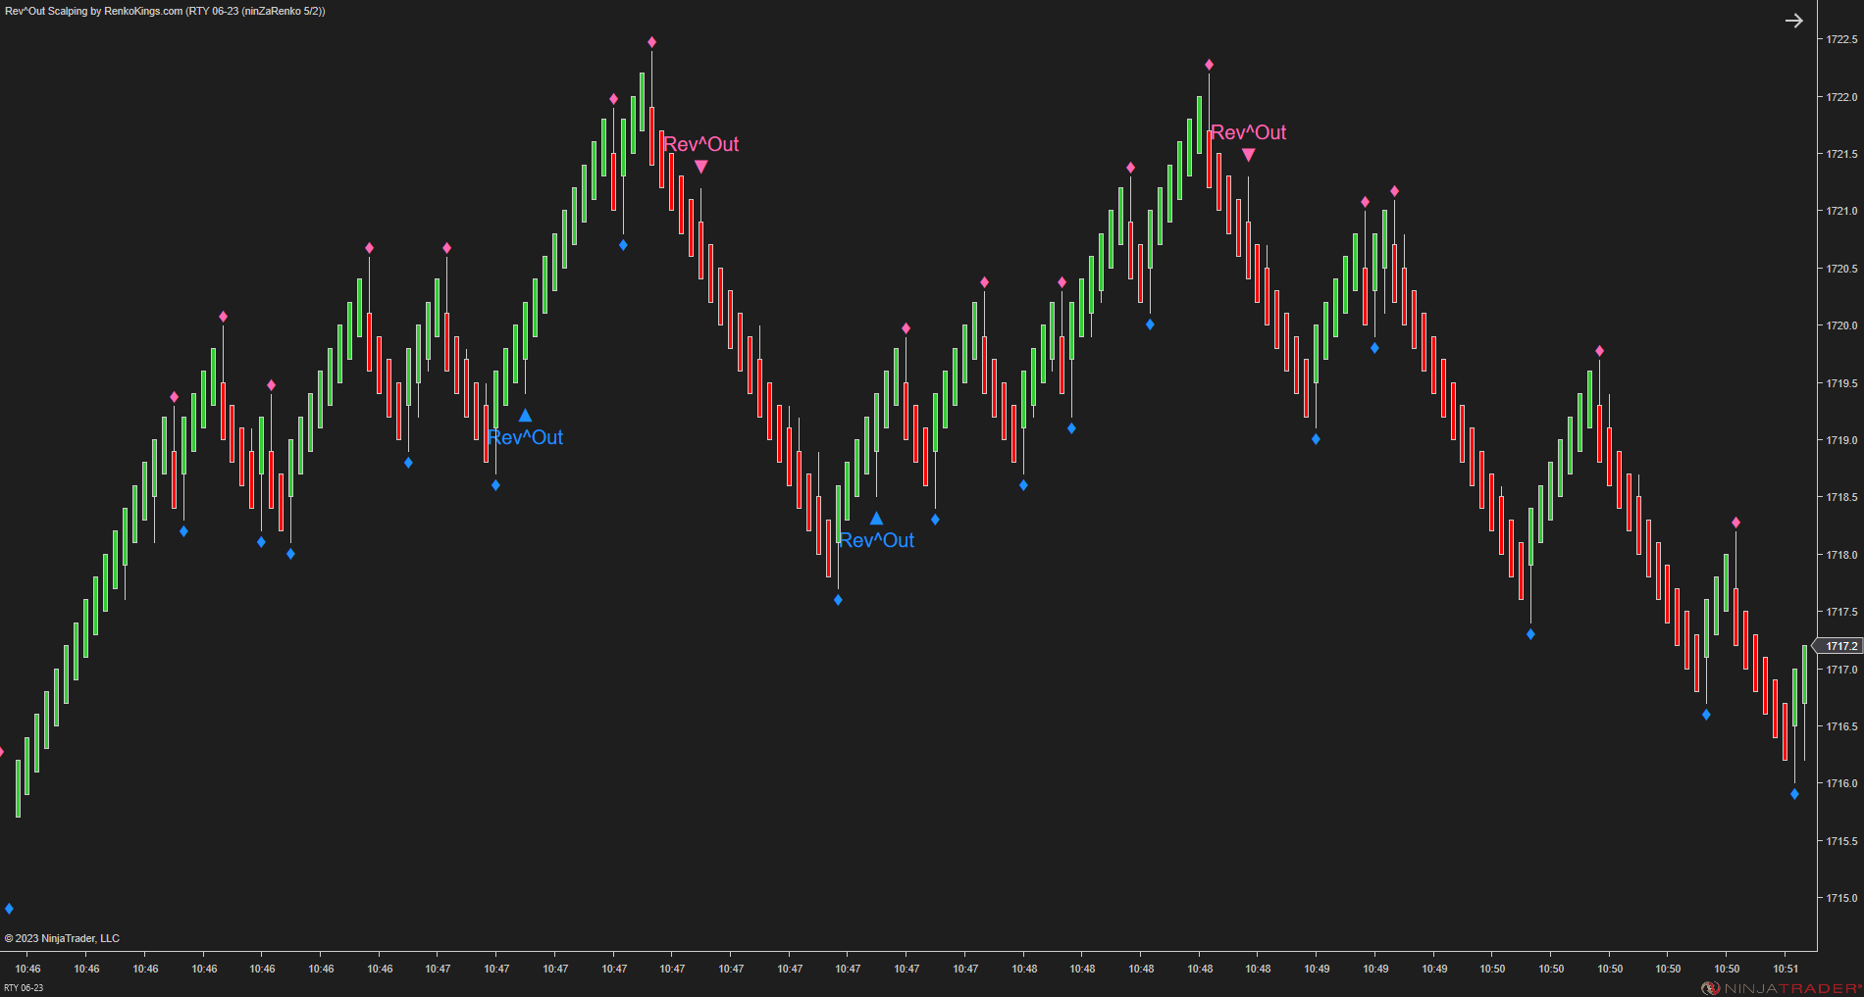This screenshot has height=997, width=1864.
Task: Click the right arrow navigation icon
Action: coord(1795,20)
